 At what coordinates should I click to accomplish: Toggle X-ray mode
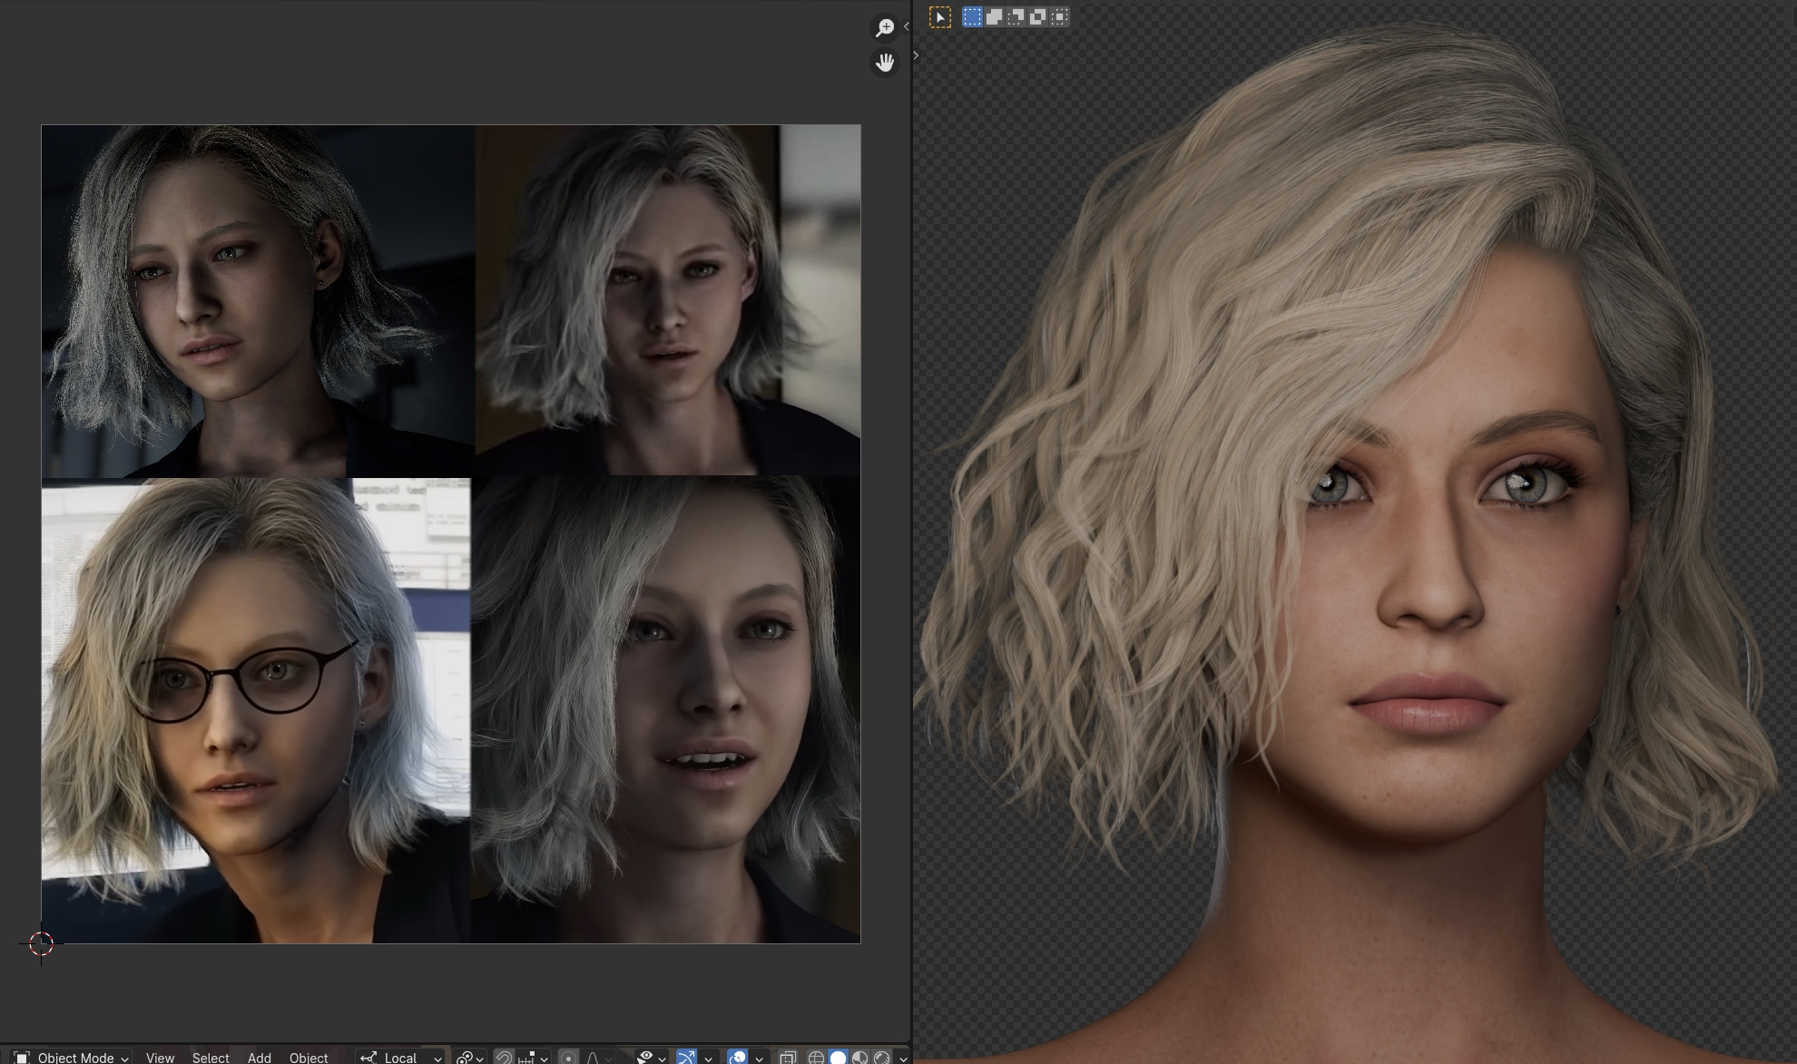(x=787, y=1058)
